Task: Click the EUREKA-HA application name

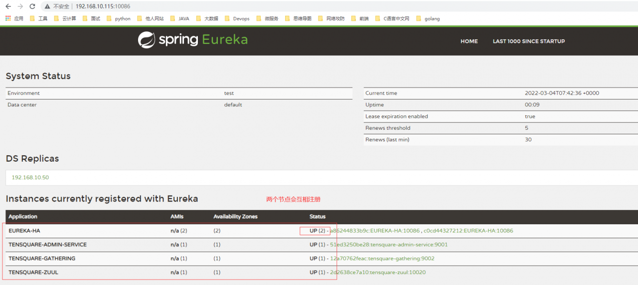Action: coord(24,231)
